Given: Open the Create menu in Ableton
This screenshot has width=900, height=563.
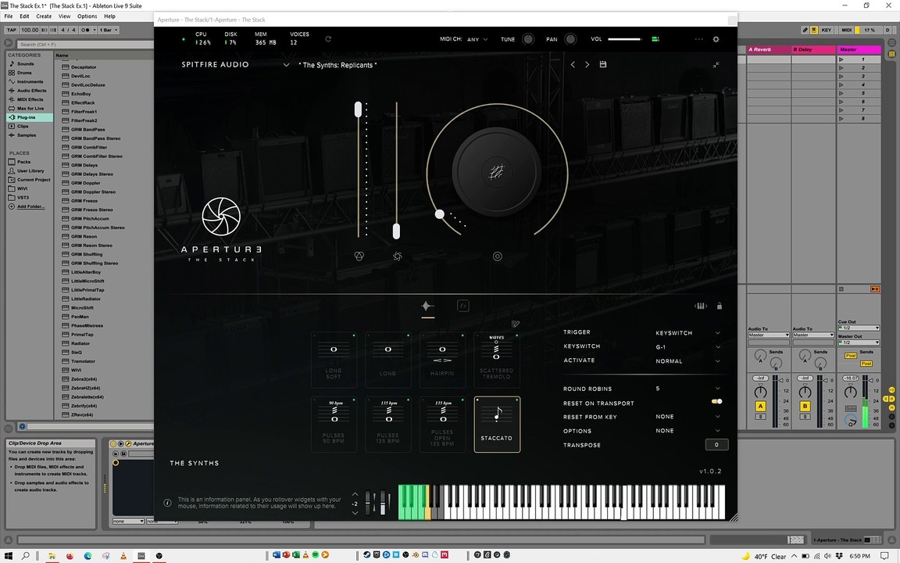Looking at the screenshot, I should click(x=44, y=16).
